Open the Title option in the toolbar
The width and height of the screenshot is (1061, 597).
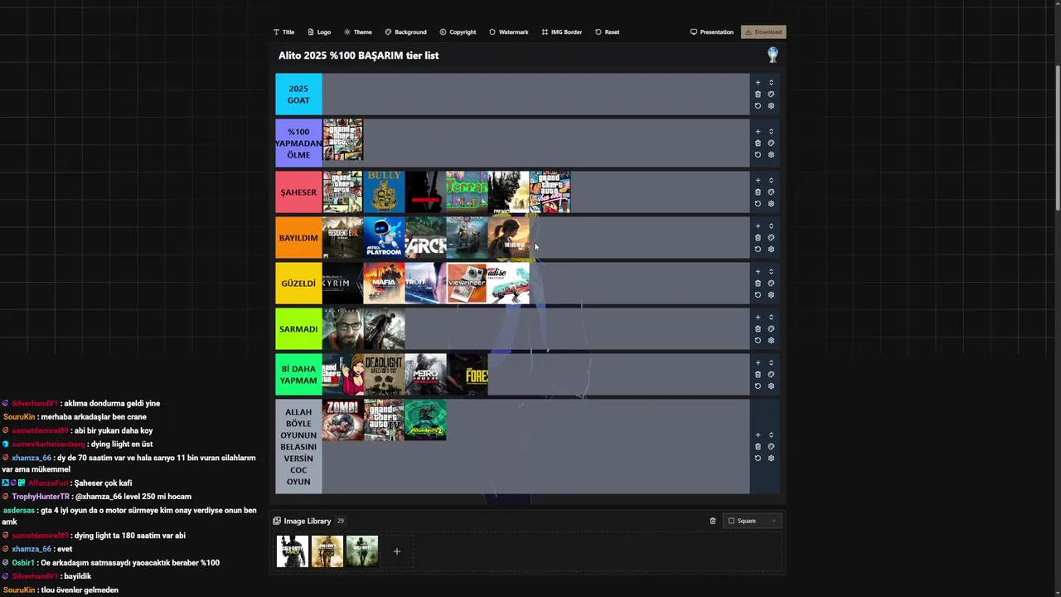point(283,32)
